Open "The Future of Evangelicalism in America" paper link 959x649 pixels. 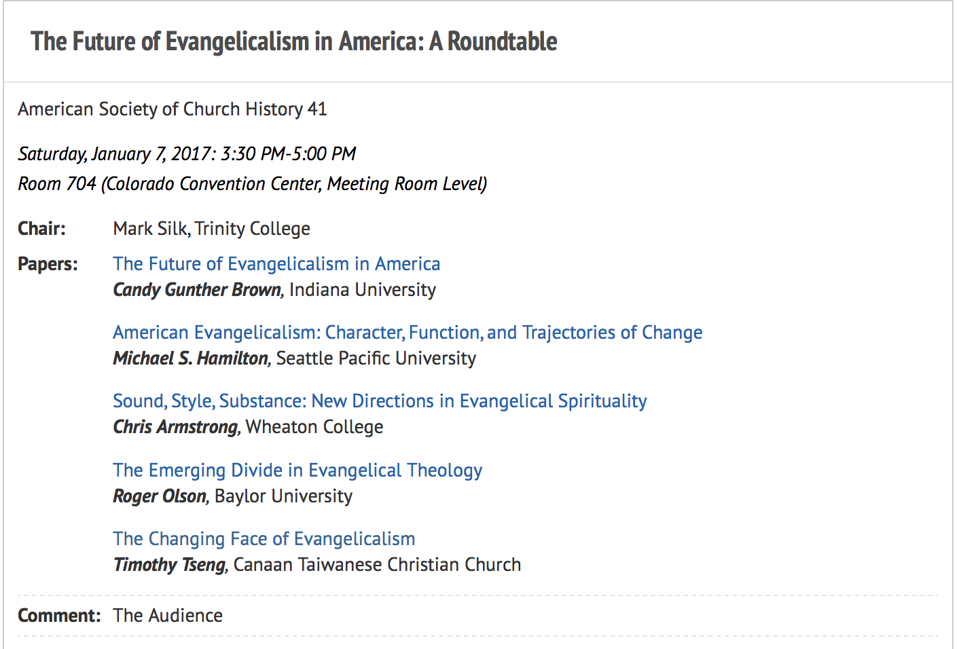276,264
